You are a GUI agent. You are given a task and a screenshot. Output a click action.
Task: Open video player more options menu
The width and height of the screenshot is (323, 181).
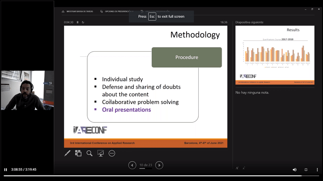coord(317,170)
